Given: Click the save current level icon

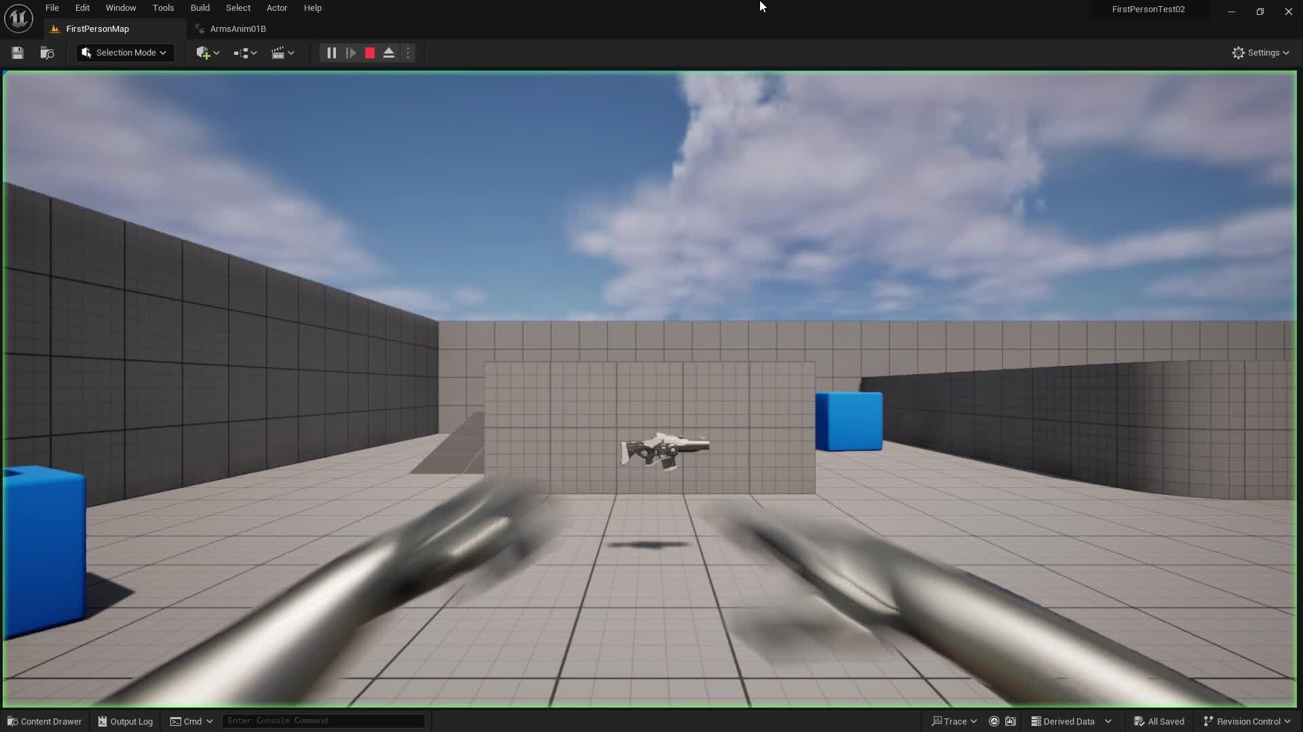Looking at the screenshot, I should coord(18,53).
